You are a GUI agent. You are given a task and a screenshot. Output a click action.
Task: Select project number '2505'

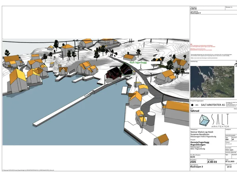[x=193, y=162]
